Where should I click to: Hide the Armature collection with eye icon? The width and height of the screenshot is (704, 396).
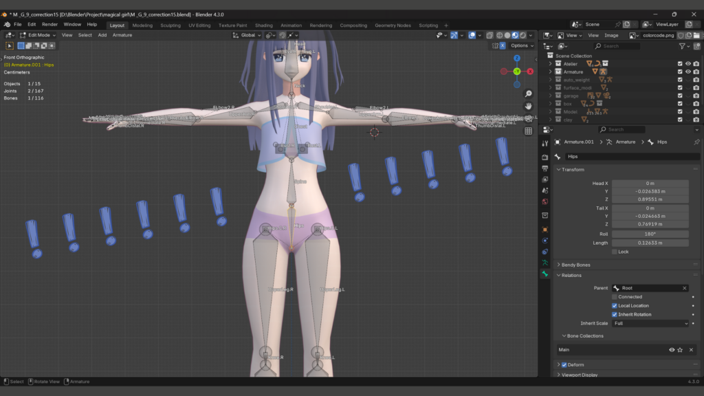pos(687,71)
